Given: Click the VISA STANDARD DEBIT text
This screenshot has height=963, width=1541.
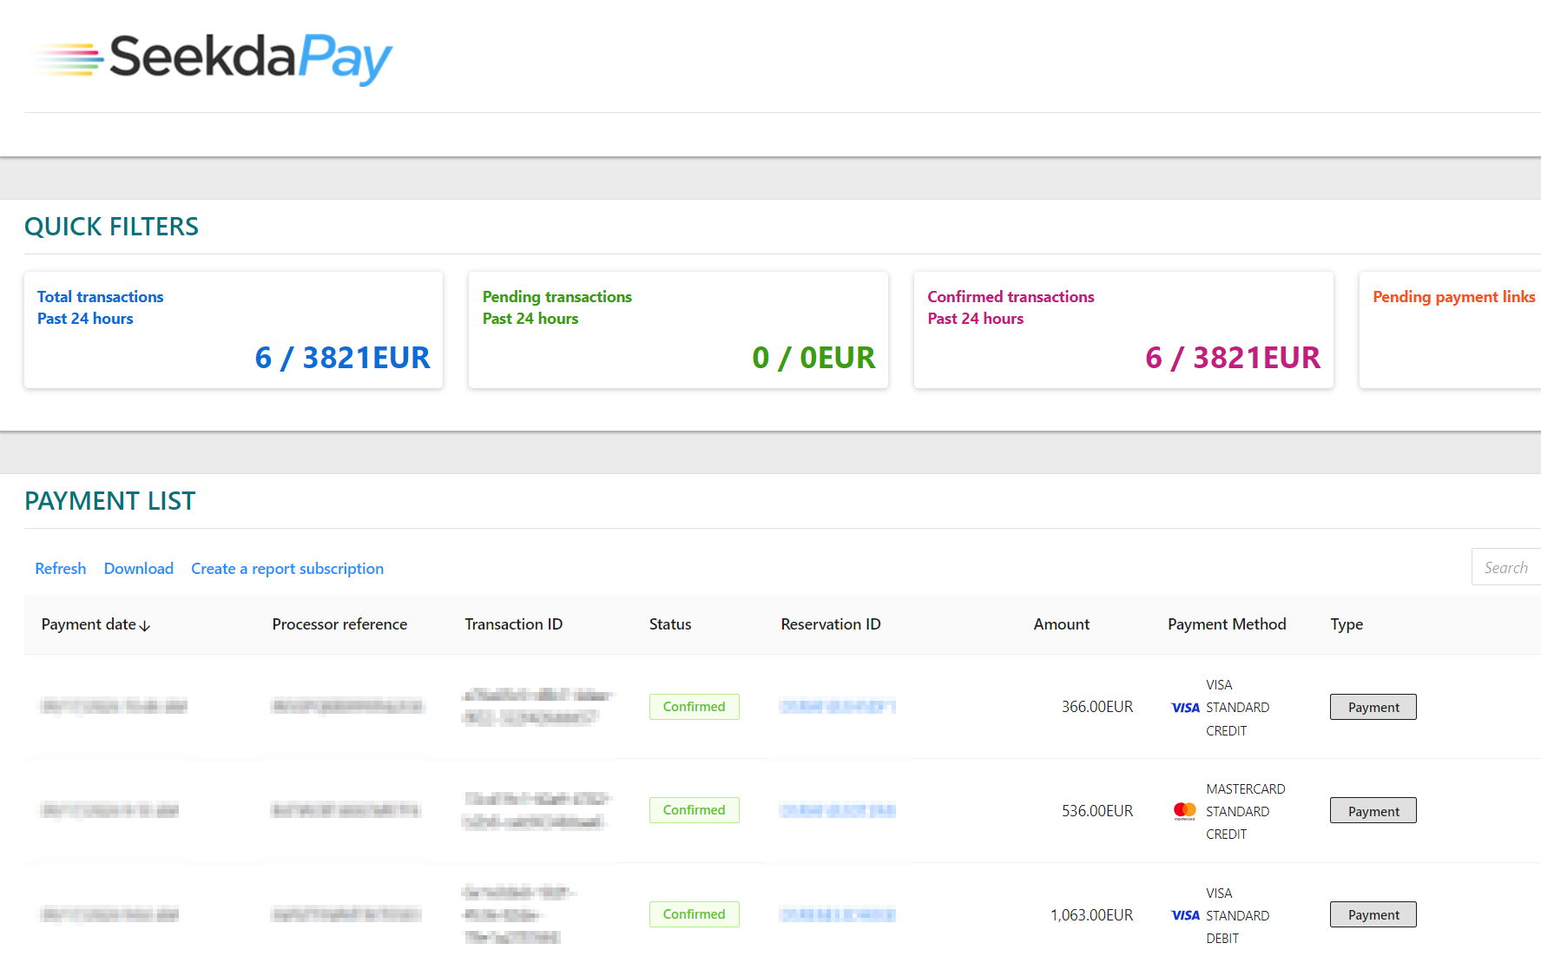Looking at the screenshot, I should coord(1238,915).
